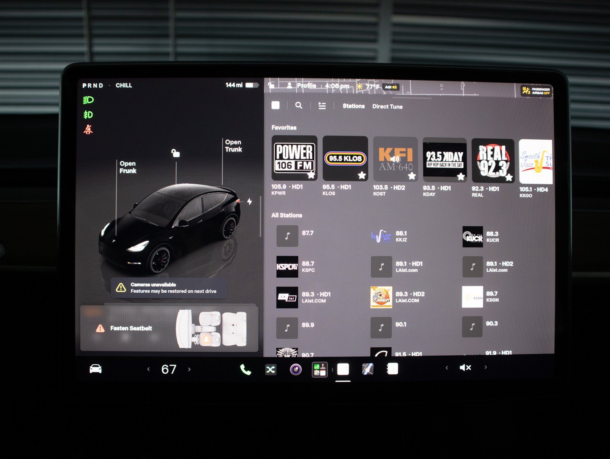Switch to the Direct Tune tab
The image size is (610, 459).
[387, 107]
